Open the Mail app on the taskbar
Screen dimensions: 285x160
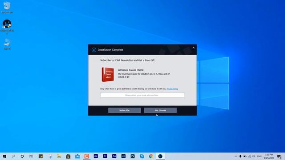point(77,156)
